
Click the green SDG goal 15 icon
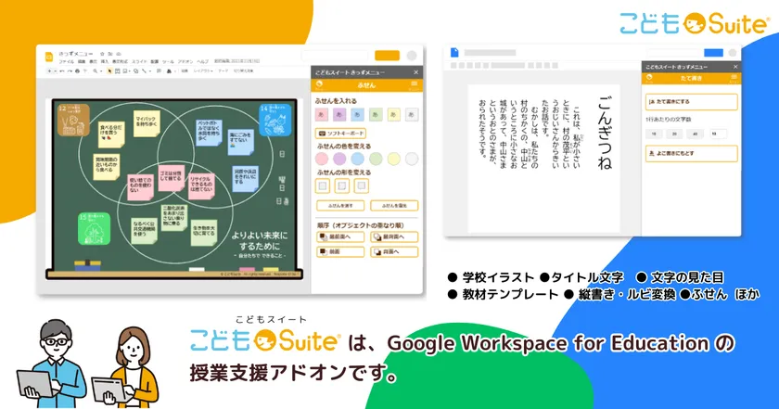tap(94, 228)
